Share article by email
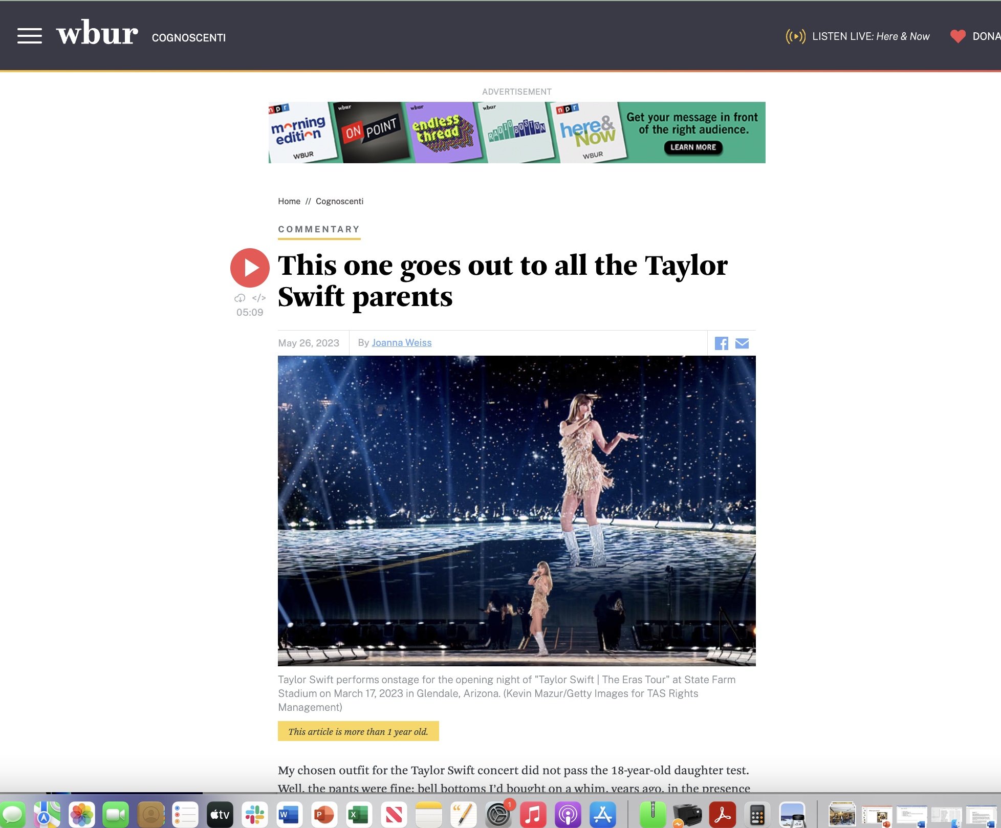Screen dimensions: 1001x828 [742, 343]
